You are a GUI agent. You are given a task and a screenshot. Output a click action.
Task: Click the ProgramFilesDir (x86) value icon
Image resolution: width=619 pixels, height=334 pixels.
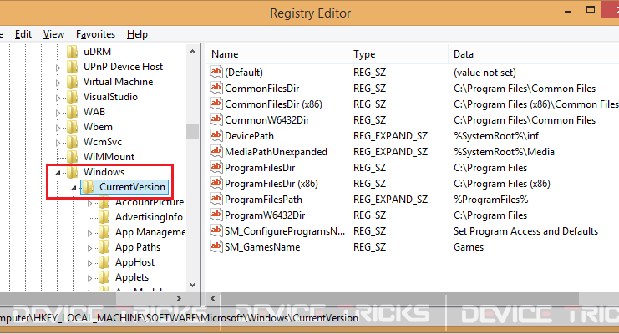click(216, 183)
